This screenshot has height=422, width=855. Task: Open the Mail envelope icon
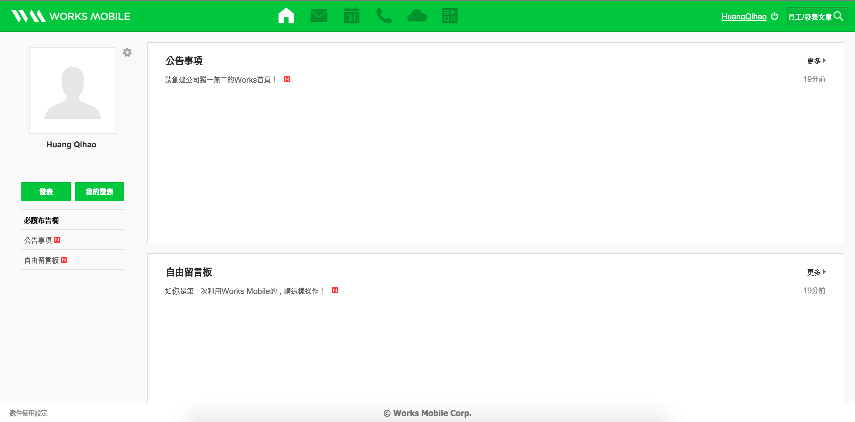319,16
